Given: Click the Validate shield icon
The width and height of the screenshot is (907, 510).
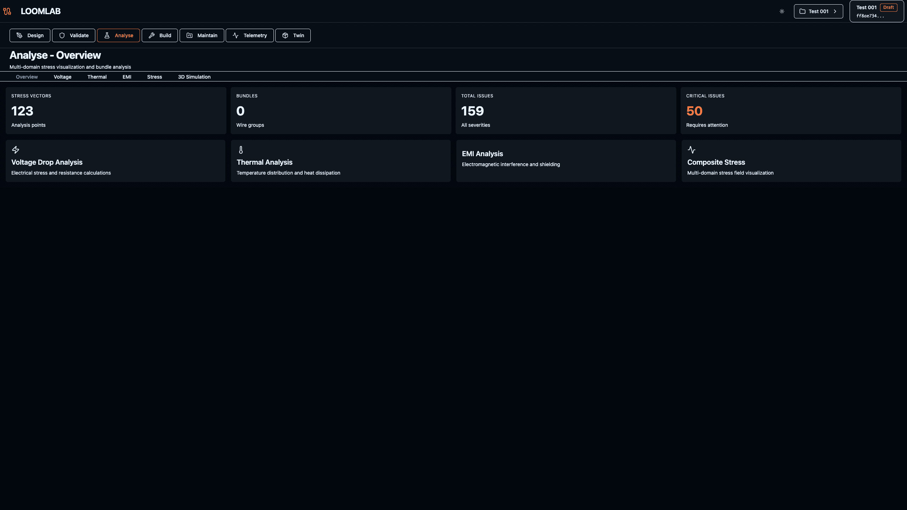Looking at the screenshot, I should (62, 35).
